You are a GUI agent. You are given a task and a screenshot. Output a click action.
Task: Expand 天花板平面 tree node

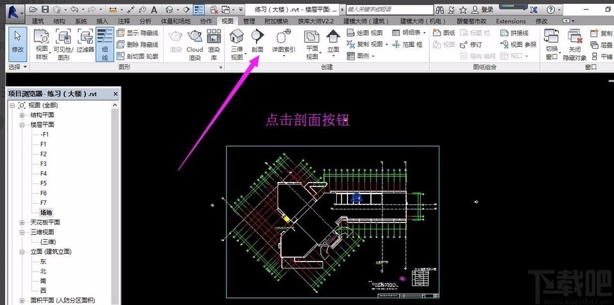tap(22, 222)
